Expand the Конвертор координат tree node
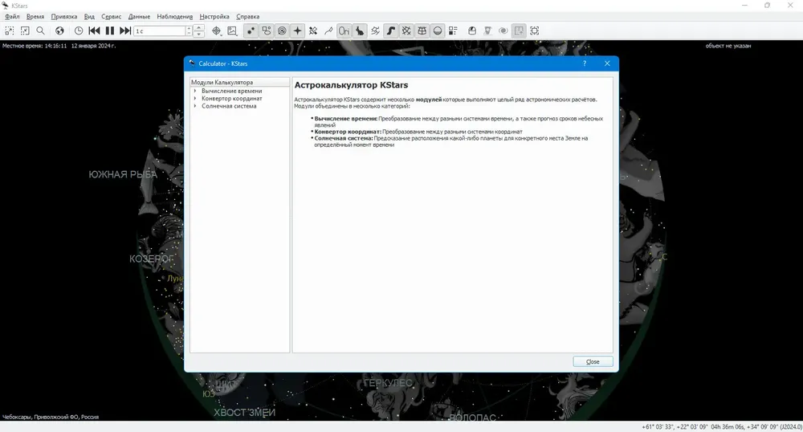803x432 pixels. coord(195,98)
